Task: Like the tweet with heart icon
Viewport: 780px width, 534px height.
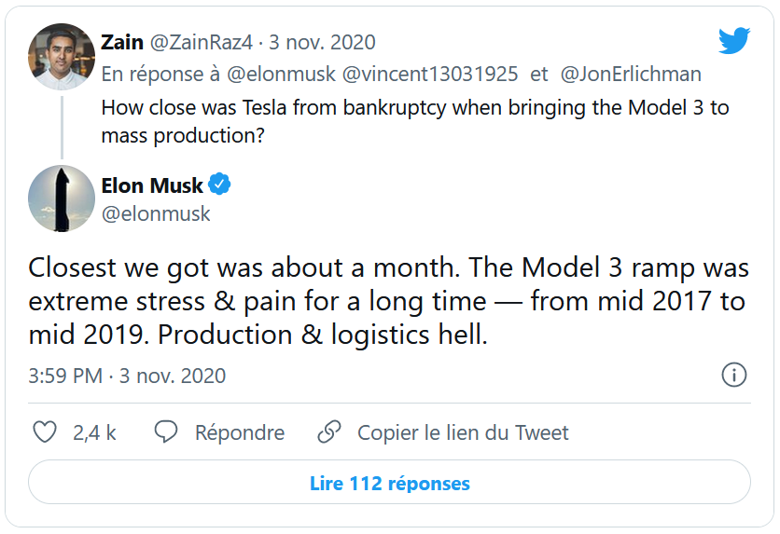Action: coord(45,432)
